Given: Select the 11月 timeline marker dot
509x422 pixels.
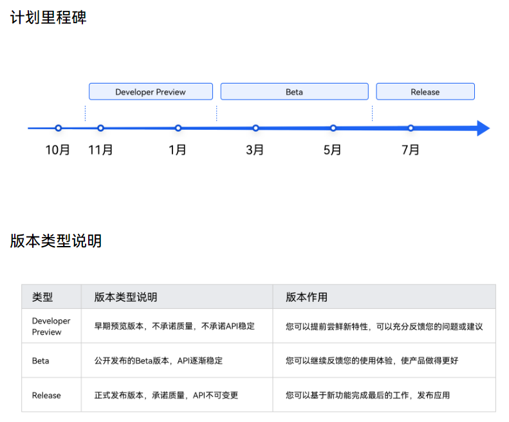Looking at the screenshot, I should tap(100, 128).
